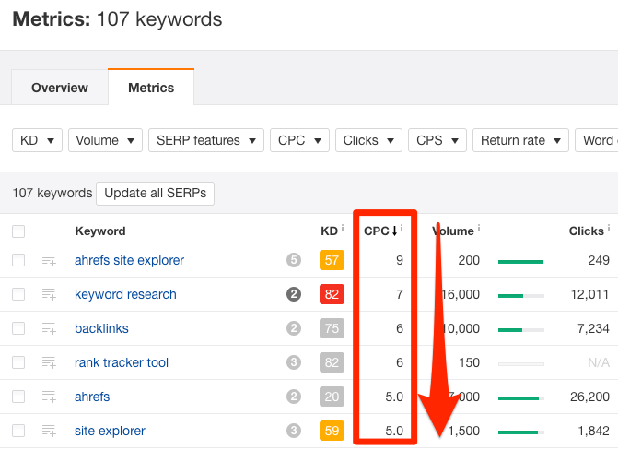Screen dimensions: 618x450
Task: Open the 'keyword research' keyword link
Action: click(x=125, y=294)
